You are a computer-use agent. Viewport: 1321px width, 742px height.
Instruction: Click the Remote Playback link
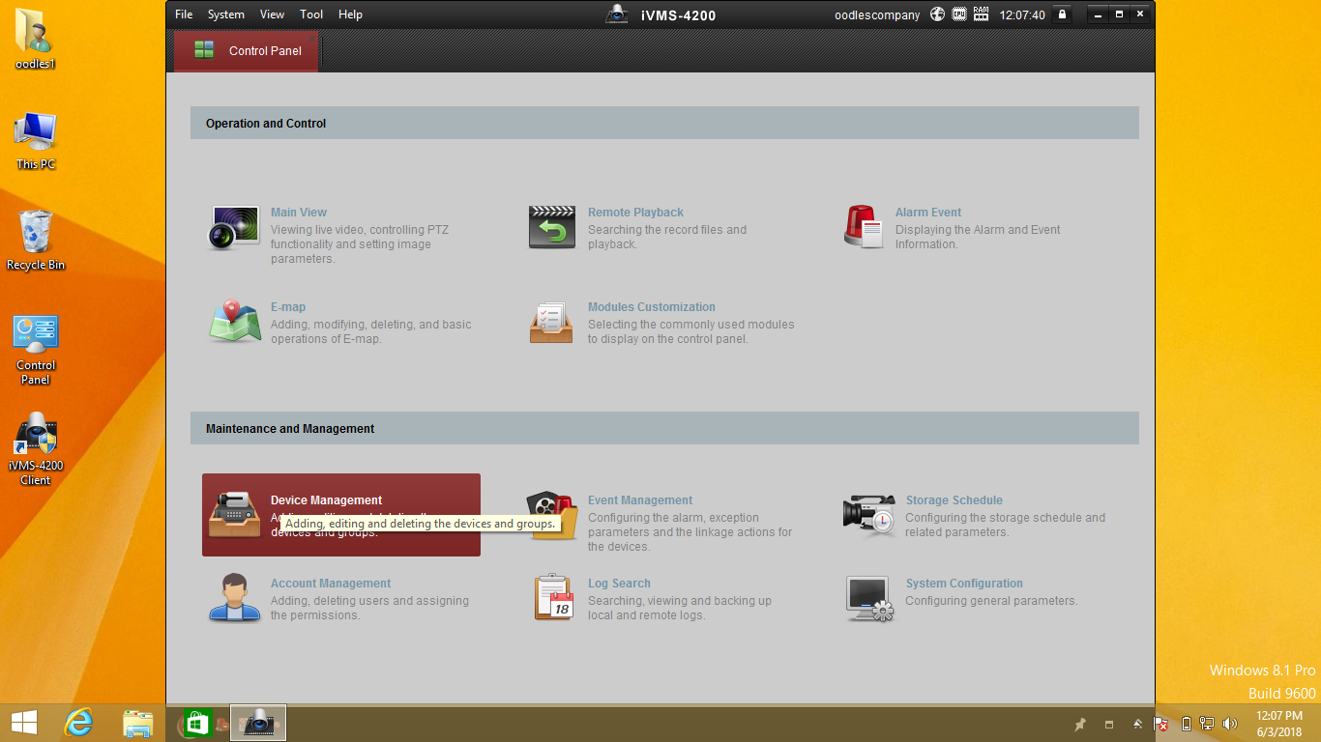click(635, 213)
